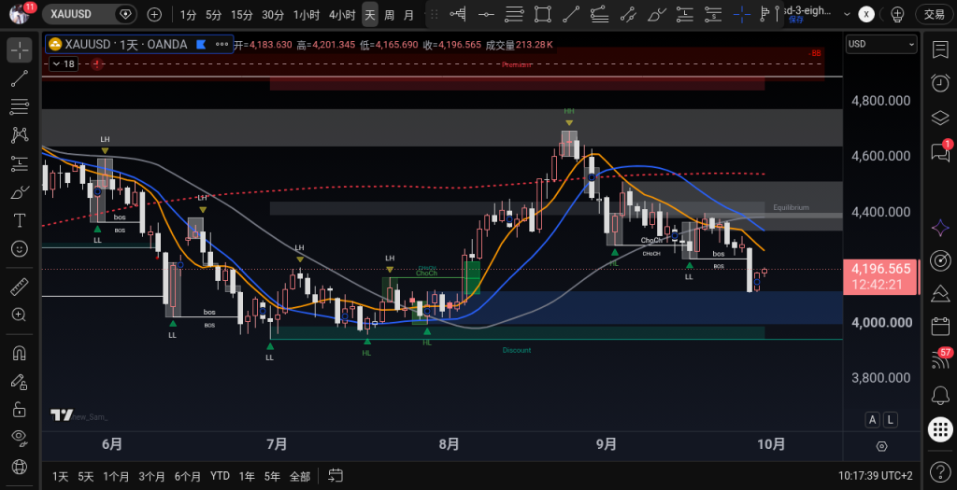The image size is (957, 490).
Task: Open the chats icon with badge 1
Action: (940, 151)
